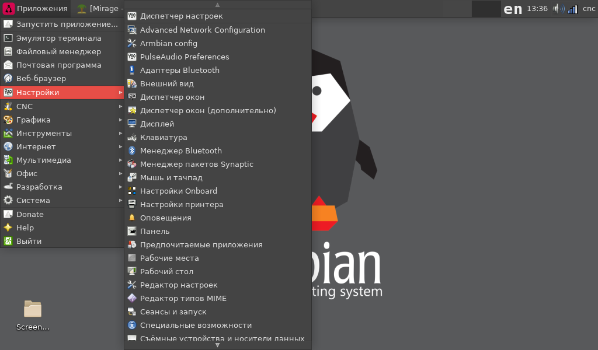Click the Настройки submenu arrow
Screen dimensions: 598x350
pyautogui.click(x=120, y=93)
